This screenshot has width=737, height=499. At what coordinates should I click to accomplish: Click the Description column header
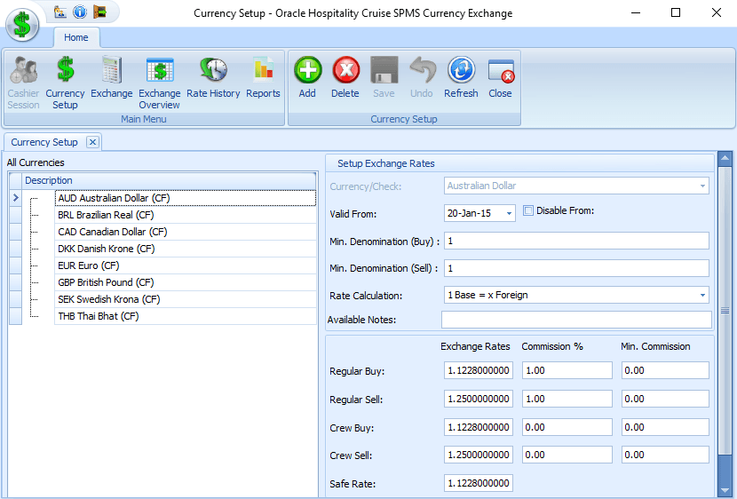[x=169, y=180]
